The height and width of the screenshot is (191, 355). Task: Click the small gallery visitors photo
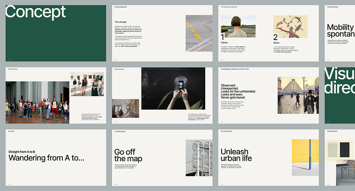87,84
